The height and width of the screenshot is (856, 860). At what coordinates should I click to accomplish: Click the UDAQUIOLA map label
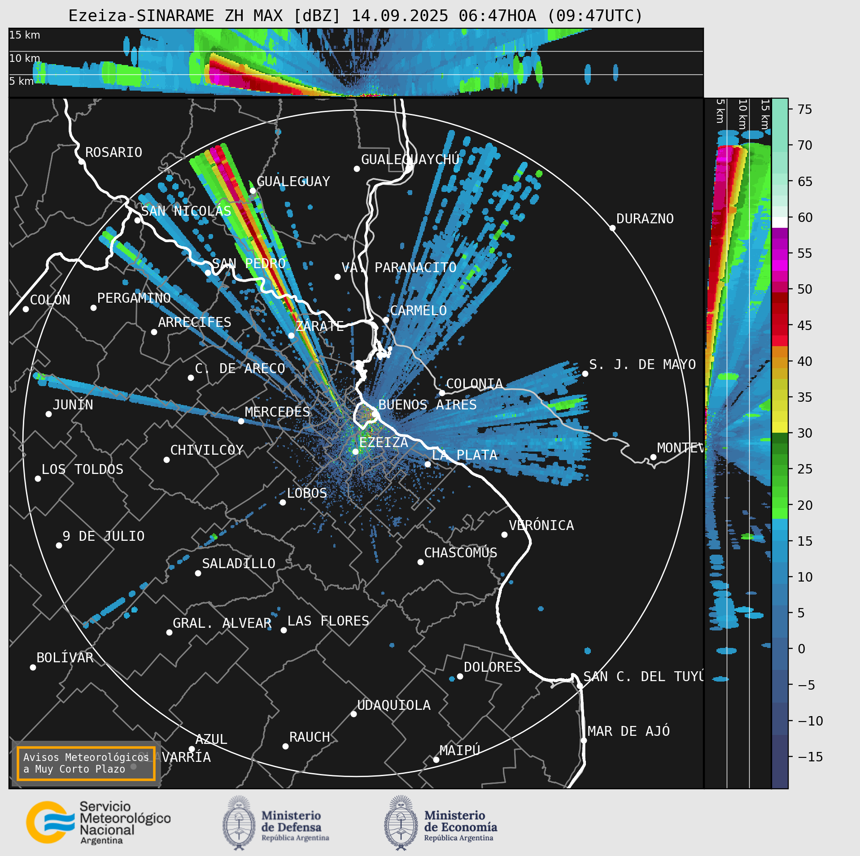(394, 705)
